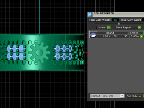Click the Total Gem Count label
The height and width of the screenshot is (108, 144).
[x=131, y=20]
